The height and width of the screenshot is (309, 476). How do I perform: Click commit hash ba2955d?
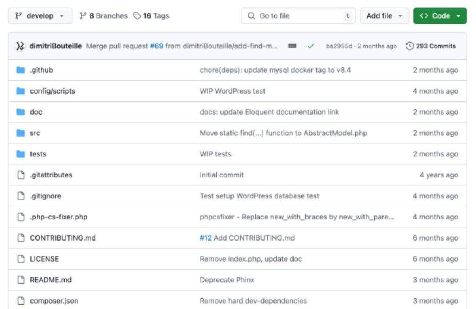coord(339,46)
